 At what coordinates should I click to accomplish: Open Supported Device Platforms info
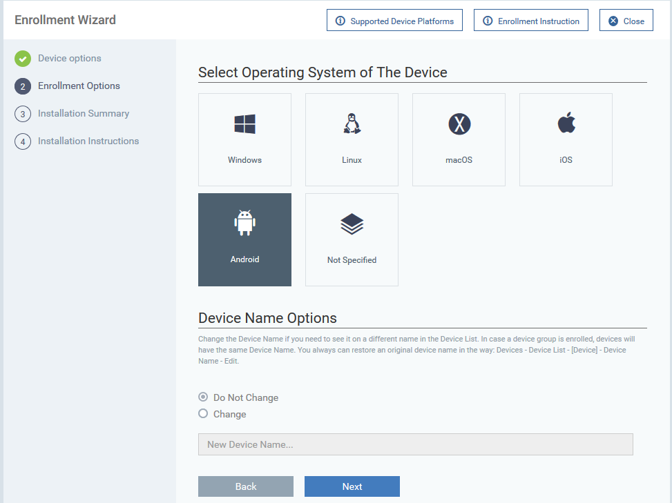(395, 21)
